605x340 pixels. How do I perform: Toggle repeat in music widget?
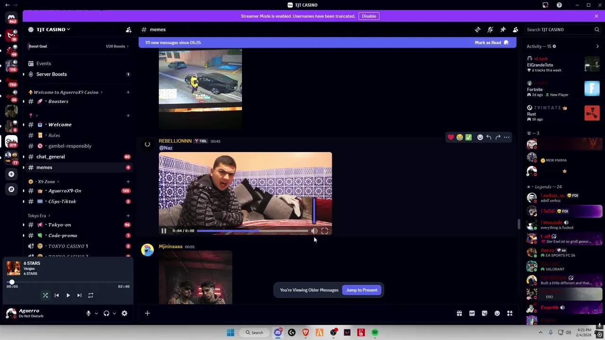91,295
